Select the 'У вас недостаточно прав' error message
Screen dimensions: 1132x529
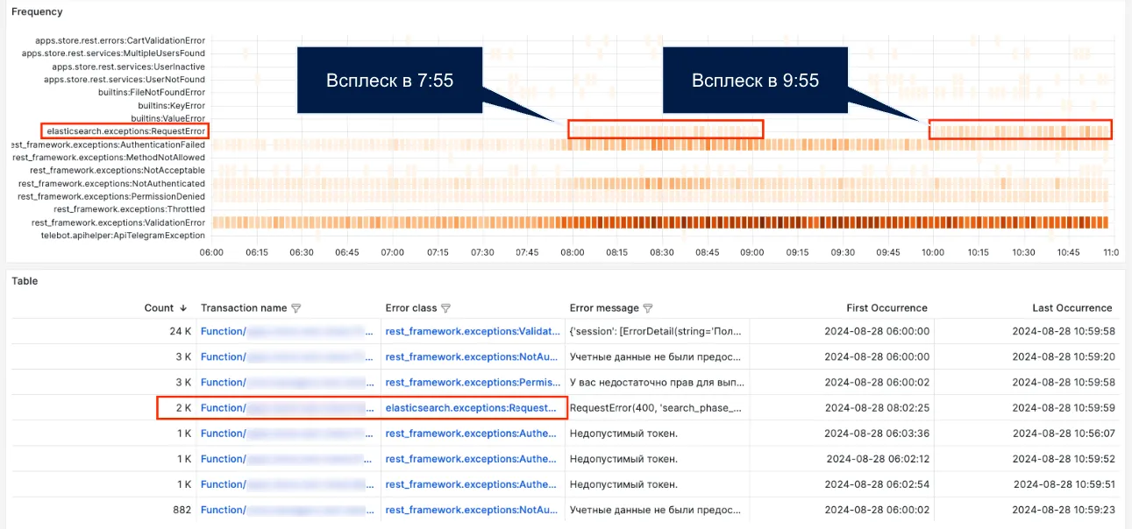[x=658, y=382]
